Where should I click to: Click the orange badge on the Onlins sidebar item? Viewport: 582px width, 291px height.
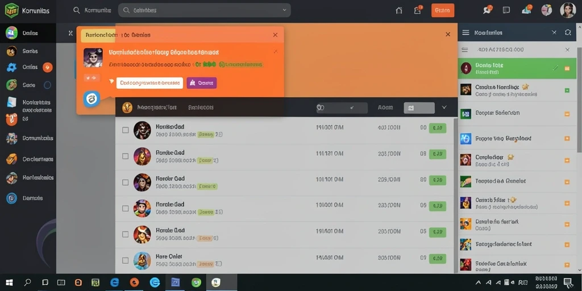tap(48, 67)
